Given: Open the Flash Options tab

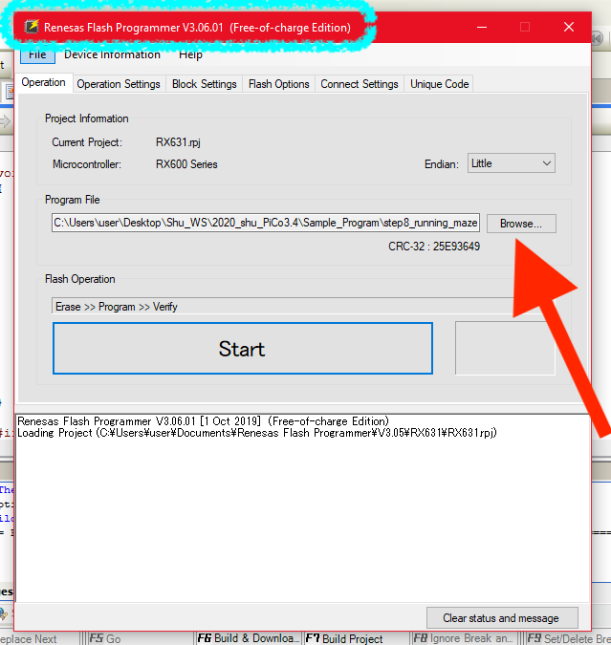Looking at the screenshot, I should click(279, 84).
